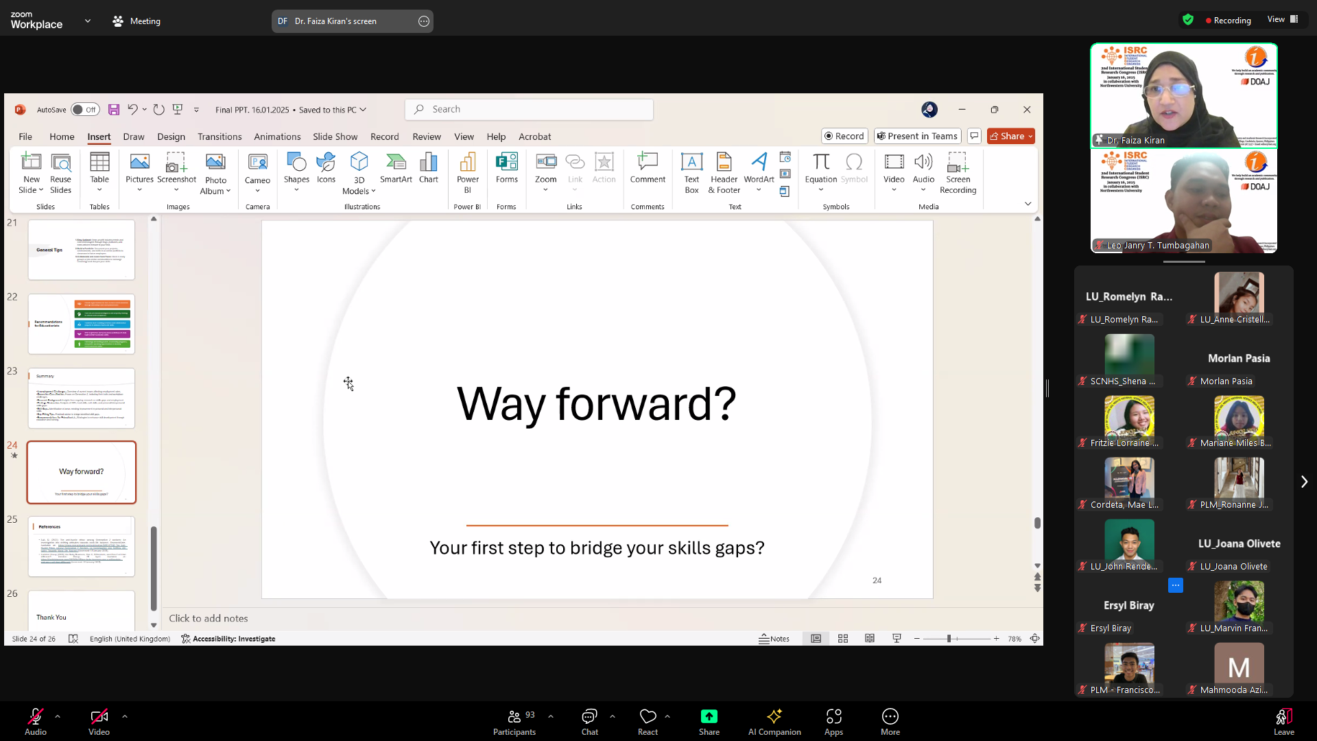Image resolution: width=1317 pixels, height=741 pixels.
Task: Open the Slide Show tab
Action: coord(335,137)
